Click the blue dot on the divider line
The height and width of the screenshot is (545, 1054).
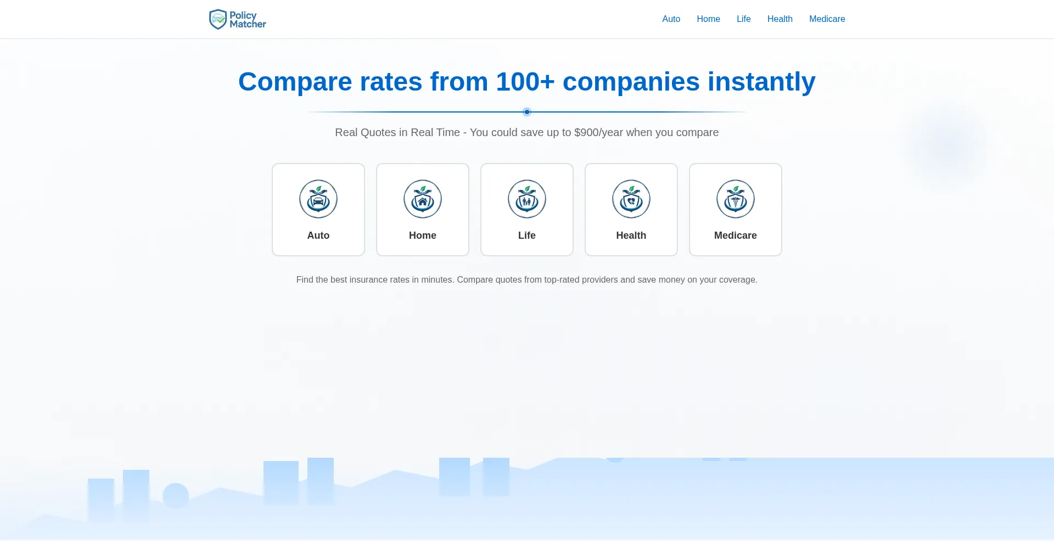(x=526, y=112)
